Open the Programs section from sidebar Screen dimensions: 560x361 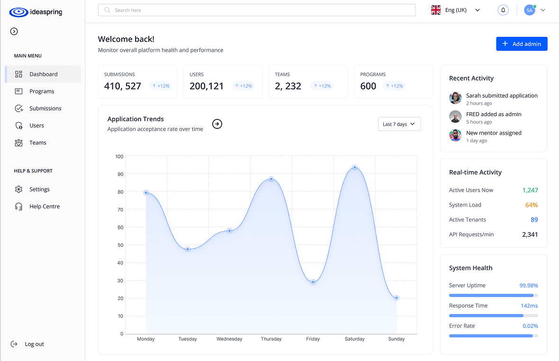coord(18,91)
